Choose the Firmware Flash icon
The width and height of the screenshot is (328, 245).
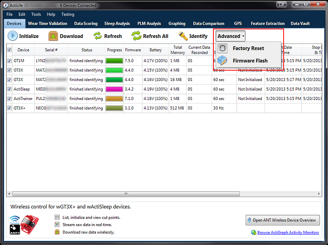(x=223, y=61)
